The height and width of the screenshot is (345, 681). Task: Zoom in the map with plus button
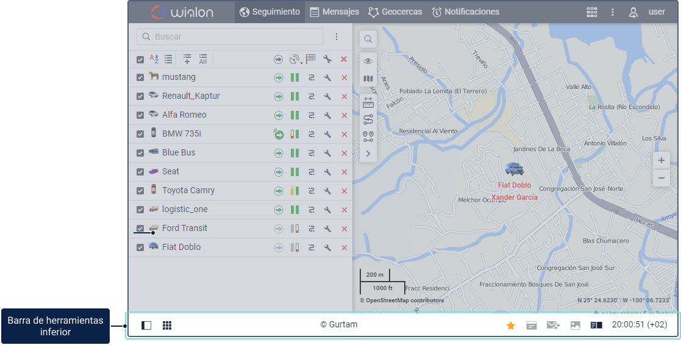(x=661, y=160)
